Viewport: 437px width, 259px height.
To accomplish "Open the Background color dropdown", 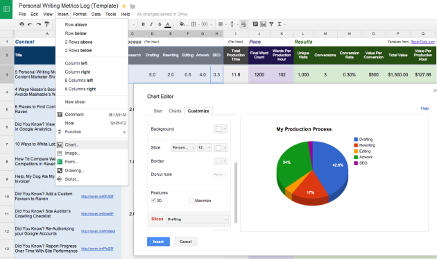I will 221,129.
